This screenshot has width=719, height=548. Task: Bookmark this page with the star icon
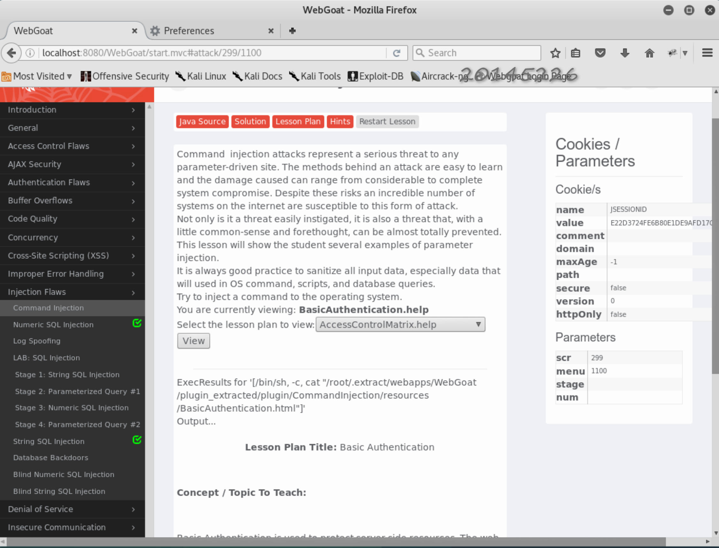click(555, 53)
